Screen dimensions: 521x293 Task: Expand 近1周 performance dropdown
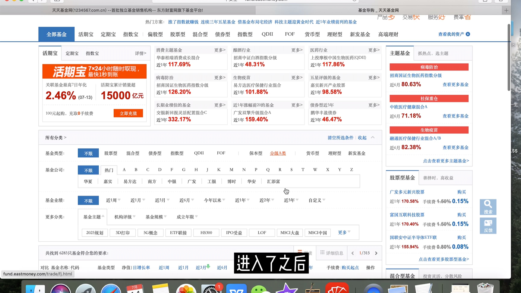113,200
